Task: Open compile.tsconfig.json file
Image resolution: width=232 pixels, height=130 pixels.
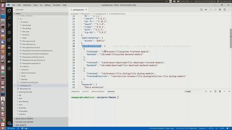Action: 29,82
